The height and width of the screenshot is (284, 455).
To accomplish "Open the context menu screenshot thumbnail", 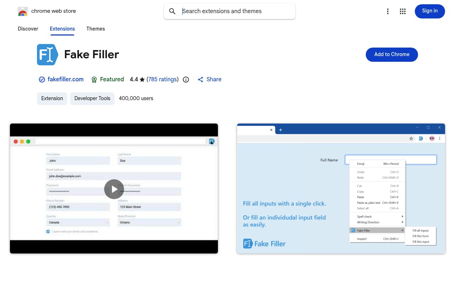I will click(x=341, y=189).
